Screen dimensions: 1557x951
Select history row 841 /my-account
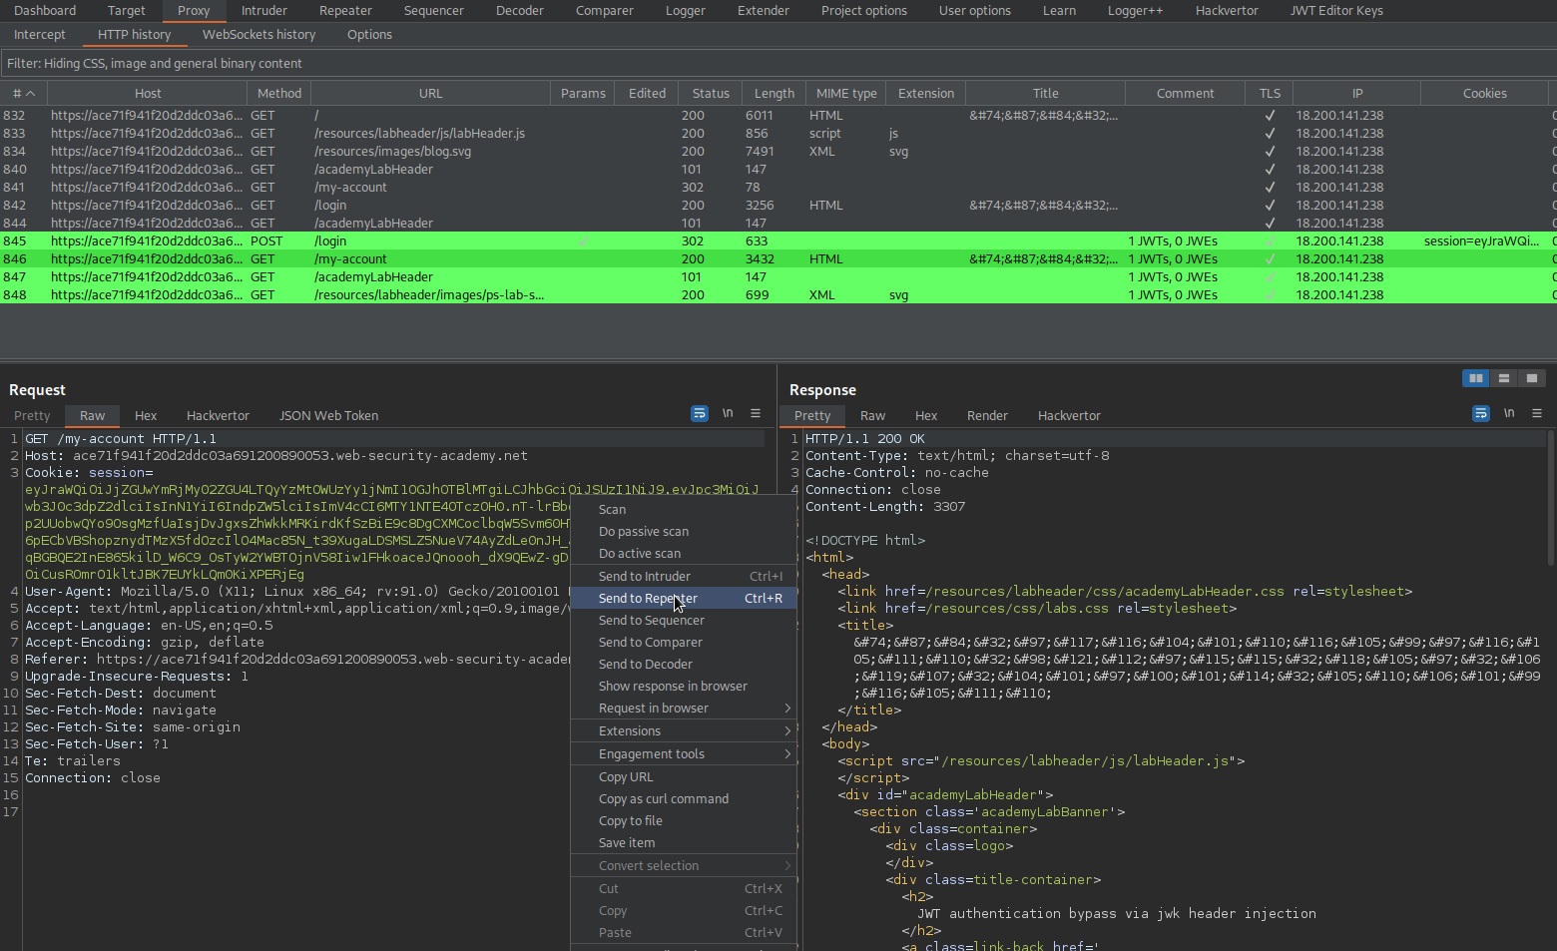point(778,188)
